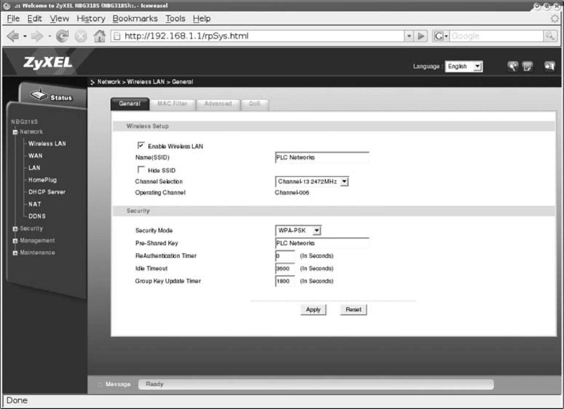Open the Bookmarks menu
Viewport: 564px width, 409px height.
click(x=135, y=18)
